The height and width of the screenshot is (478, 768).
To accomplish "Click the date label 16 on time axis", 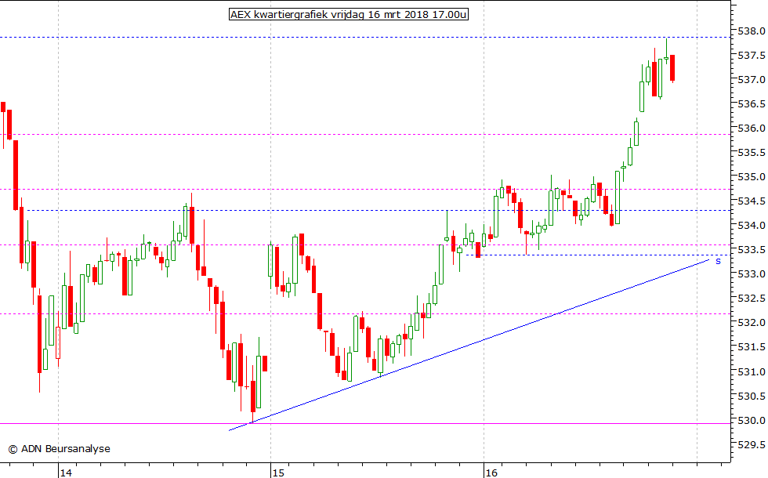I will (491, 473).
